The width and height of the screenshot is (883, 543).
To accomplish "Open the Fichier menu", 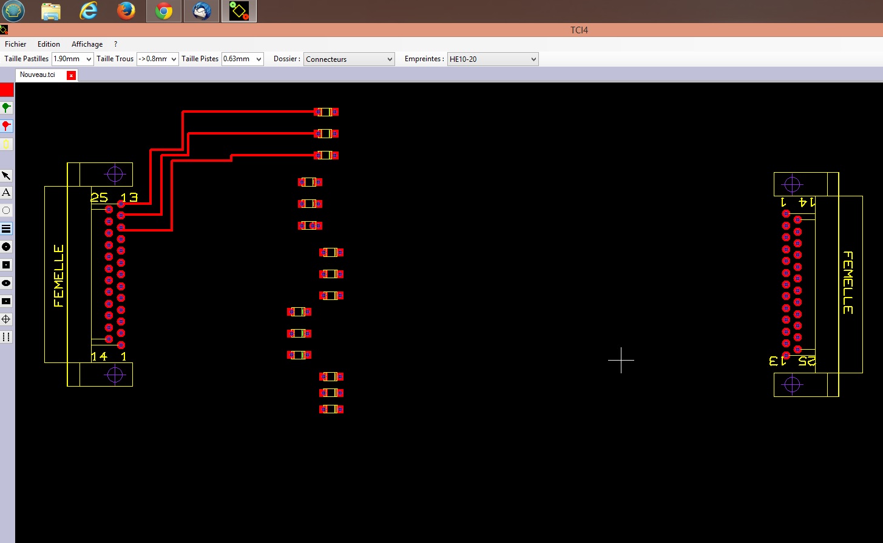I will click(x=16, y=44).
